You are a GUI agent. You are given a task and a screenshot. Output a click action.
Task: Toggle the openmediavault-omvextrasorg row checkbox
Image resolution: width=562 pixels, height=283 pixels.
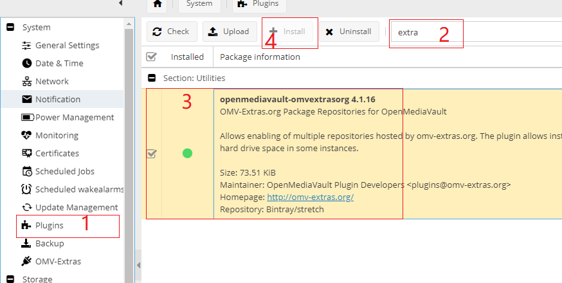(x=152, y=154)
